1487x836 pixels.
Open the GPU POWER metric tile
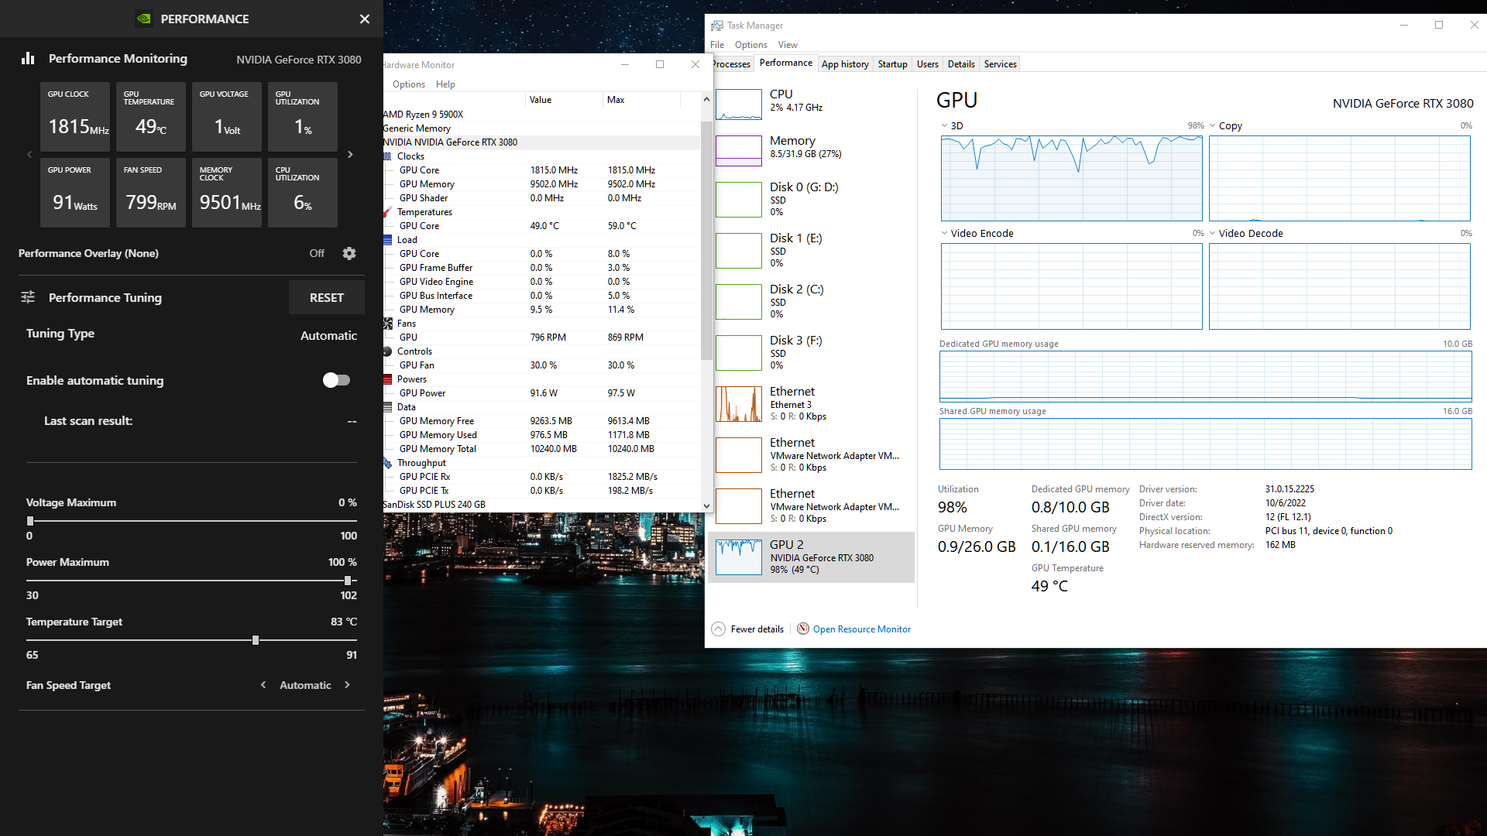[74, 193]
